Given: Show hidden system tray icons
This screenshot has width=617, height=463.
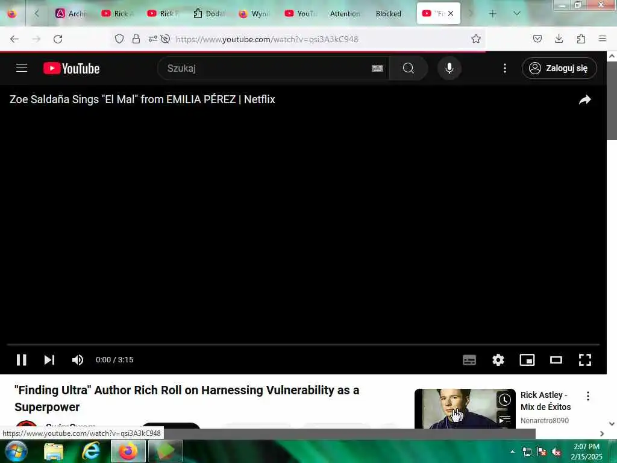Looking at the screenshot, I should (512, 452).
